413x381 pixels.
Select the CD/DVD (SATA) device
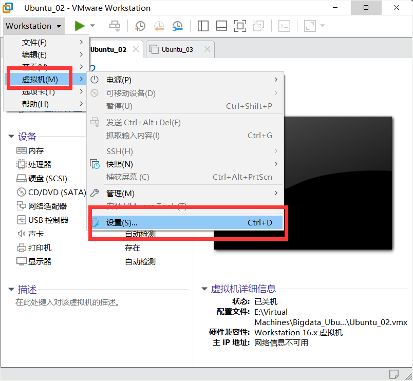point(51,193)
